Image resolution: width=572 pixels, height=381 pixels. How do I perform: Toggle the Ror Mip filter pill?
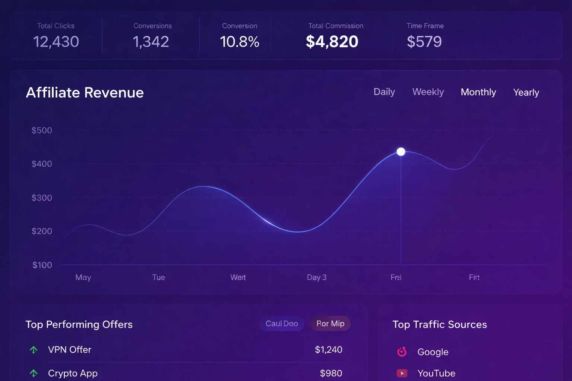point(330,324)
